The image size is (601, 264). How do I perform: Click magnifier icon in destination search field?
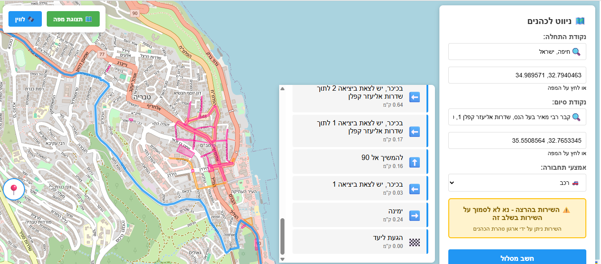click(x=576, y=117)
